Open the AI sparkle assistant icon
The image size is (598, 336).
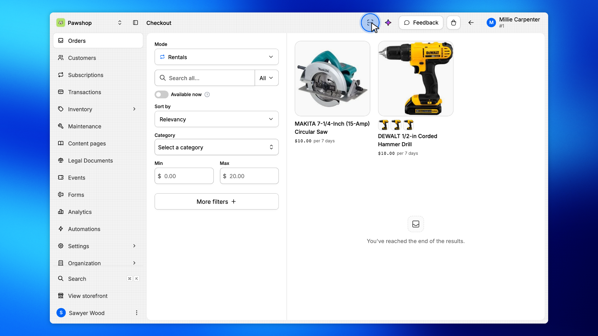tap(388, 23)
